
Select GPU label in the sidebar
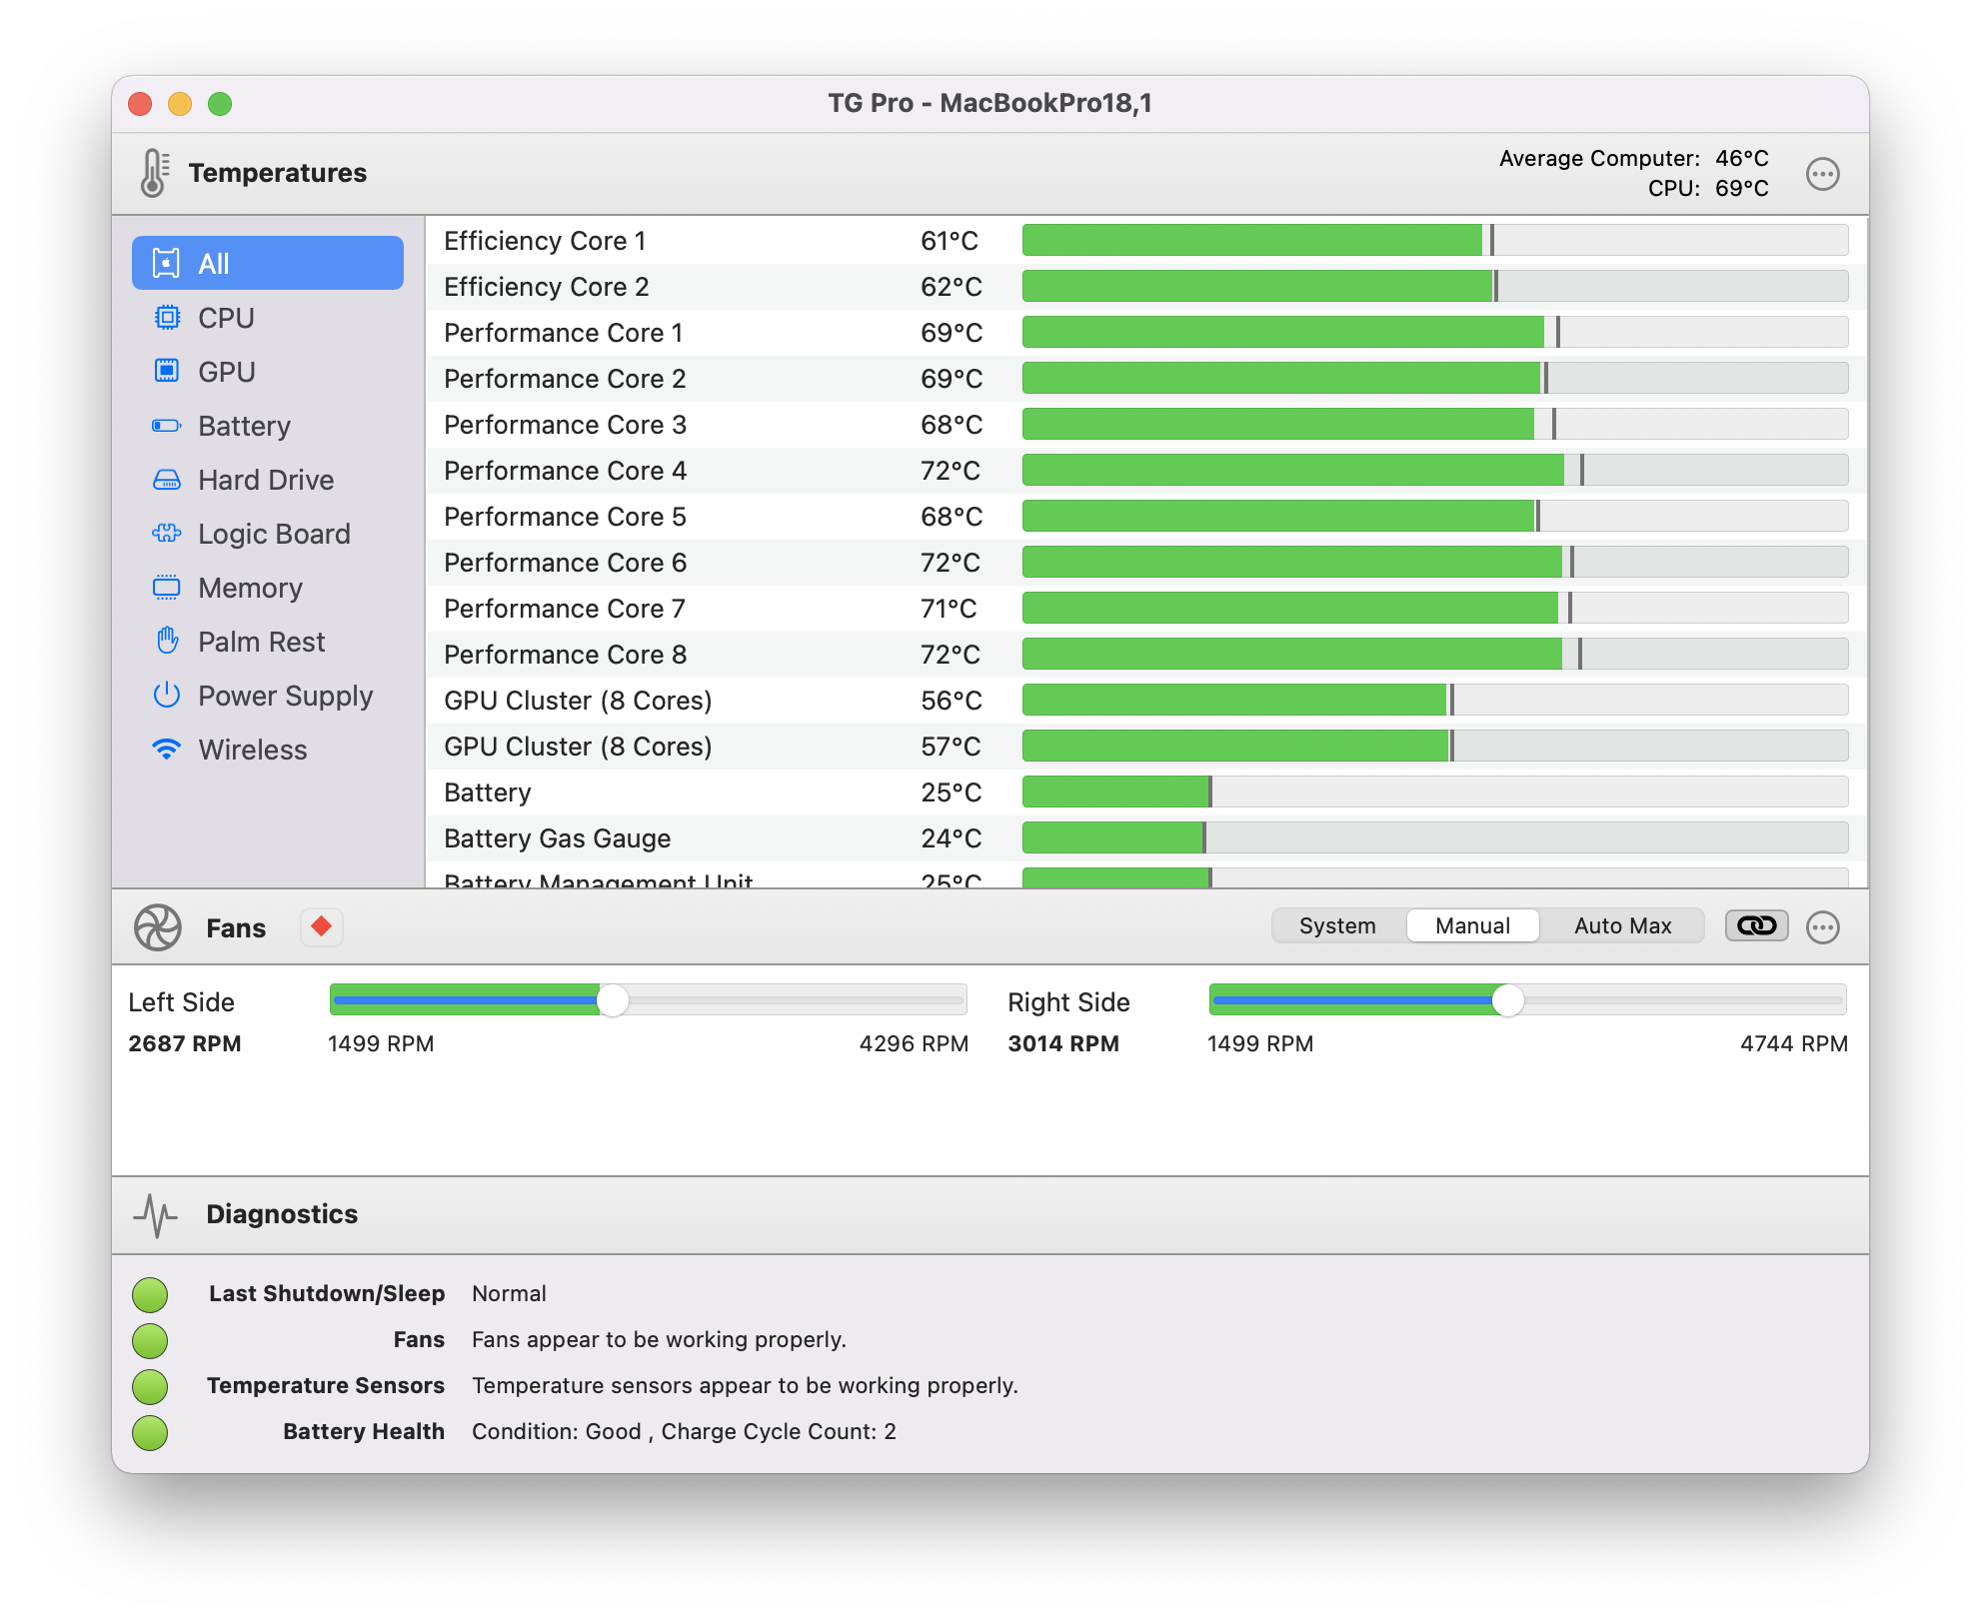click(x=227, y=372)
